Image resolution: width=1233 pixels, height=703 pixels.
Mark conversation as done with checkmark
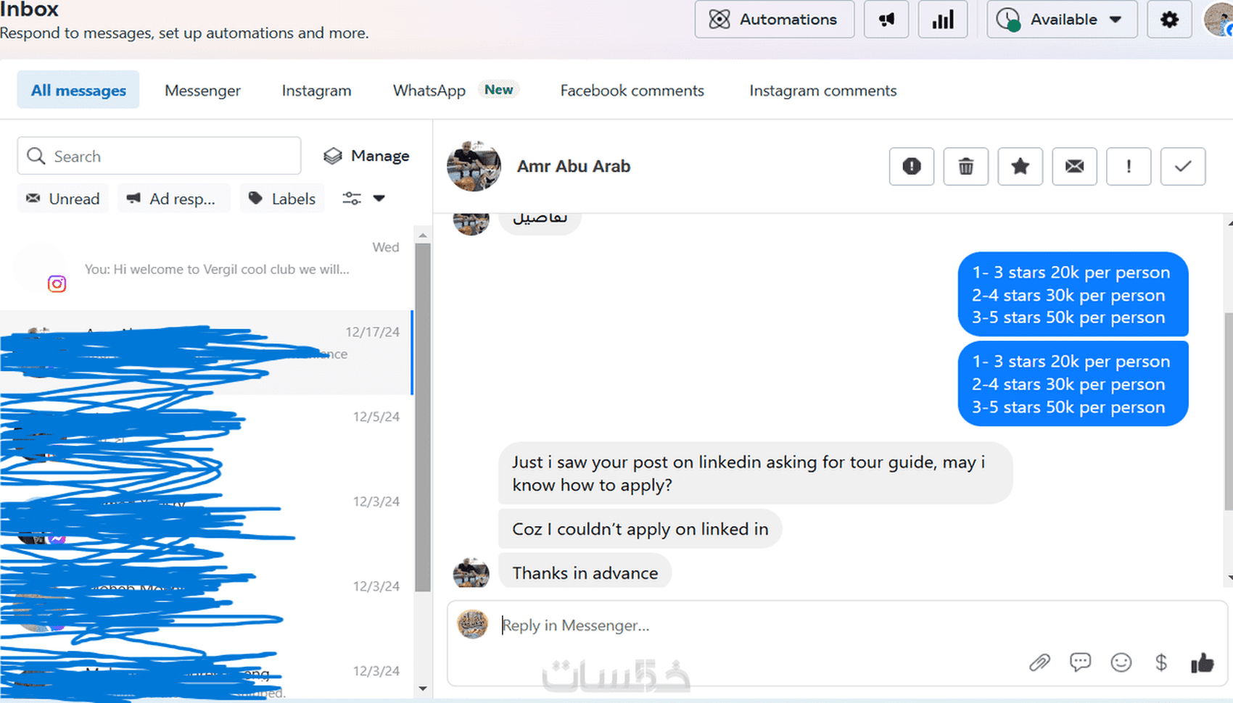[1183, 167]
